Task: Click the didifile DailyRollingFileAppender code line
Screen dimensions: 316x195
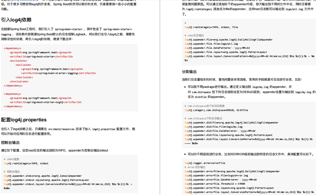Action: point(231,122)
